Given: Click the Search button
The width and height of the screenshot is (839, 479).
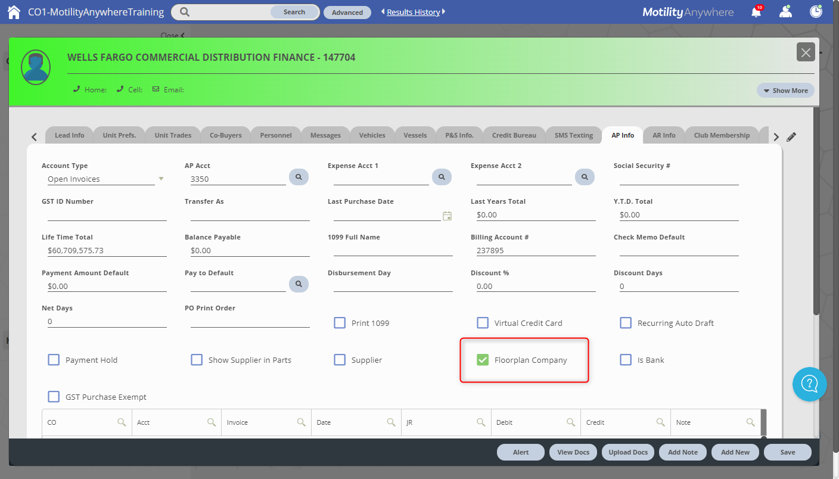Looking at the screenshot, I should click(x=294, y=12).
